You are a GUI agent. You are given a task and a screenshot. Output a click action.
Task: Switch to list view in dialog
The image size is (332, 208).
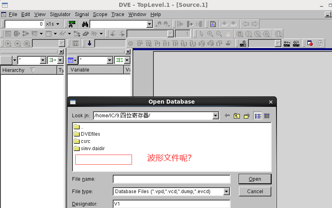pyautogui.click(x=258, y=116)
